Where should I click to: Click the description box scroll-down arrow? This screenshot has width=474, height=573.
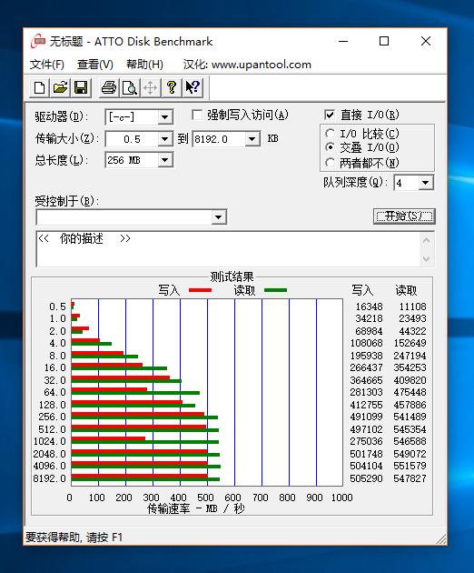tap(426, 259)
